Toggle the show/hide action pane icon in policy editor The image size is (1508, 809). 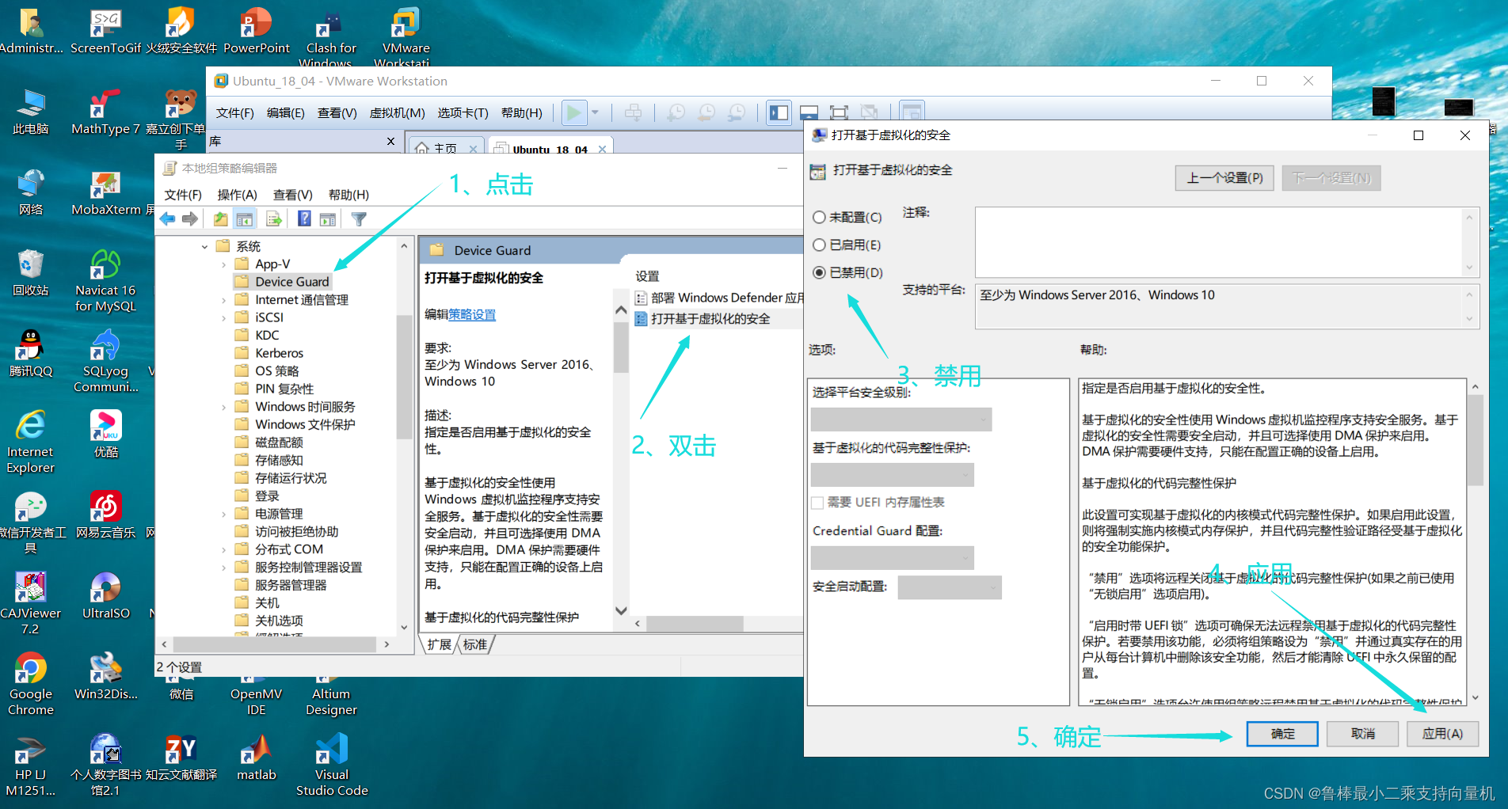328,219
